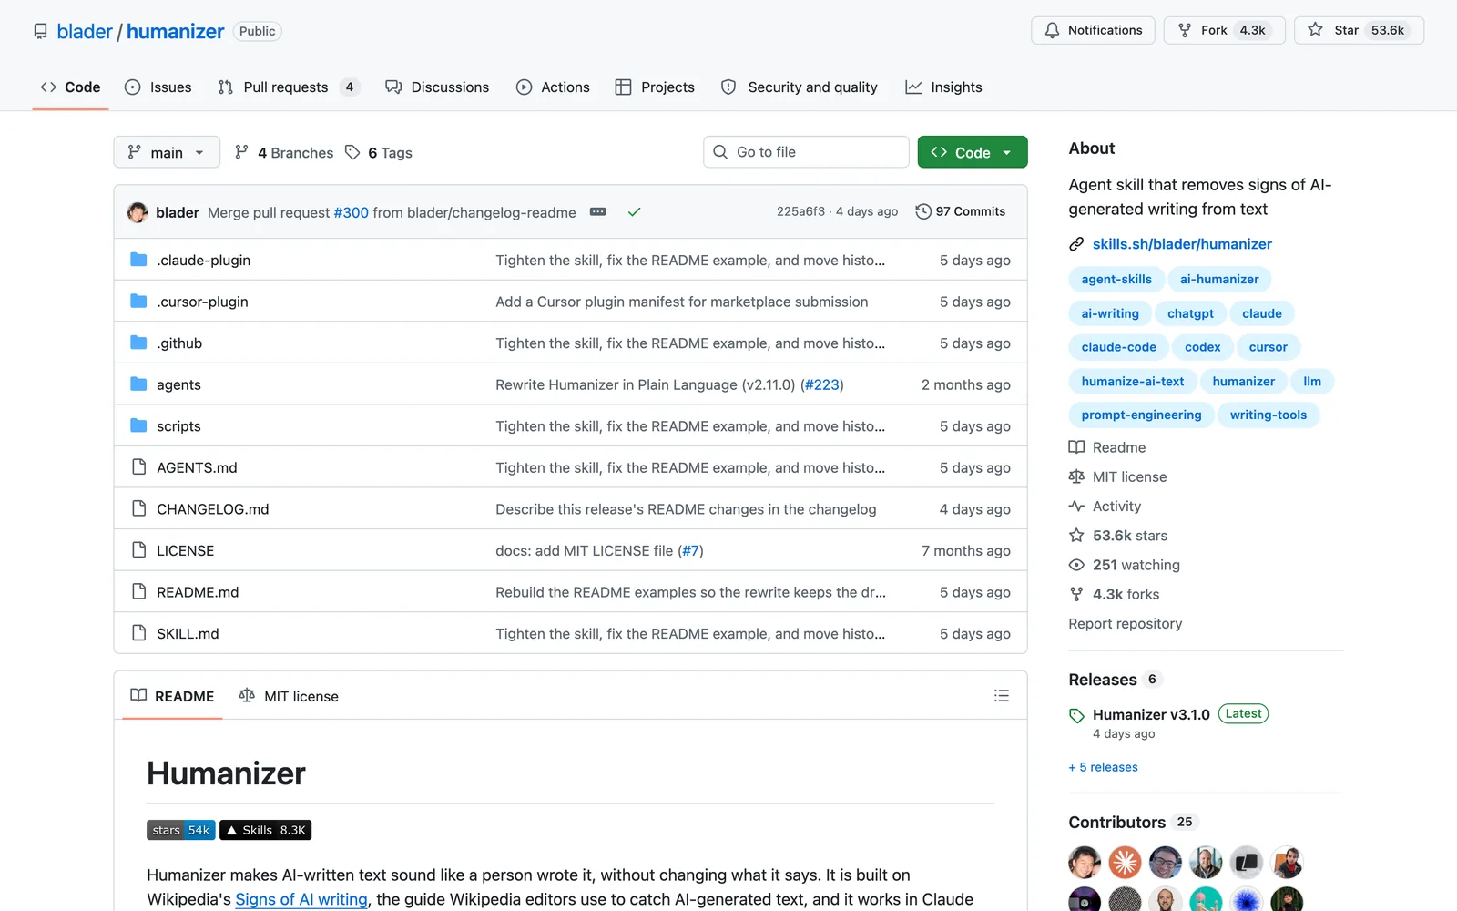Viewport: 1457px width, 911px height.
Task: Fork the repository with Fork button
Action: click(x=1224, y=30)
